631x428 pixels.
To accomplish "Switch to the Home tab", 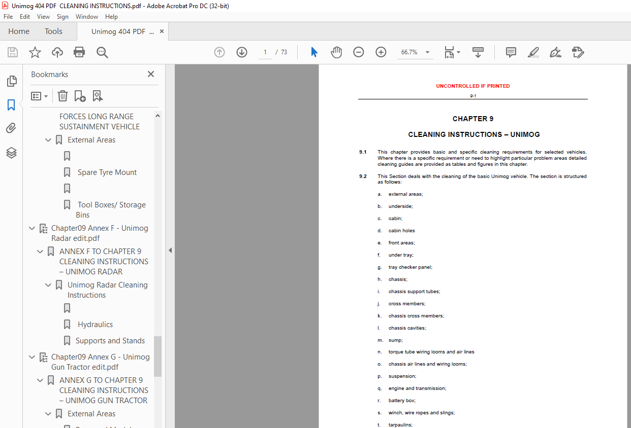I will pyautogui.click(x=19, y=31).
